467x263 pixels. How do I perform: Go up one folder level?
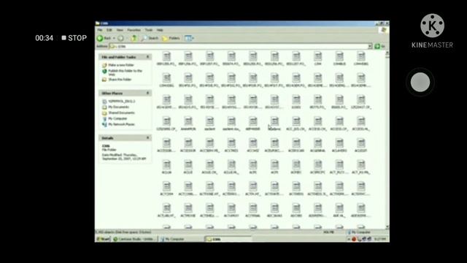(134, 38)
